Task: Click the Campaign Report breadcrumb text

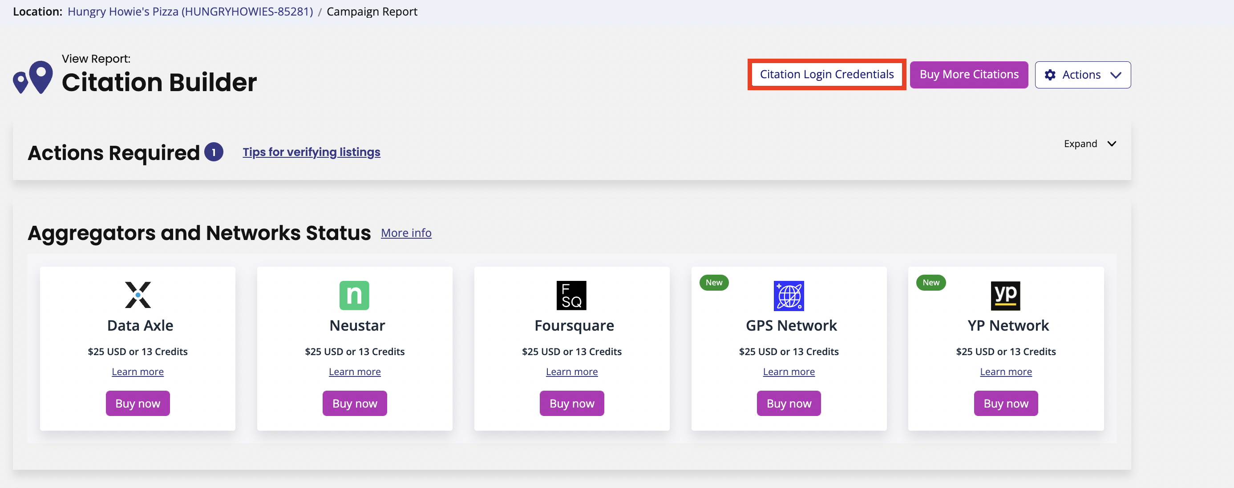Action: 372,12
